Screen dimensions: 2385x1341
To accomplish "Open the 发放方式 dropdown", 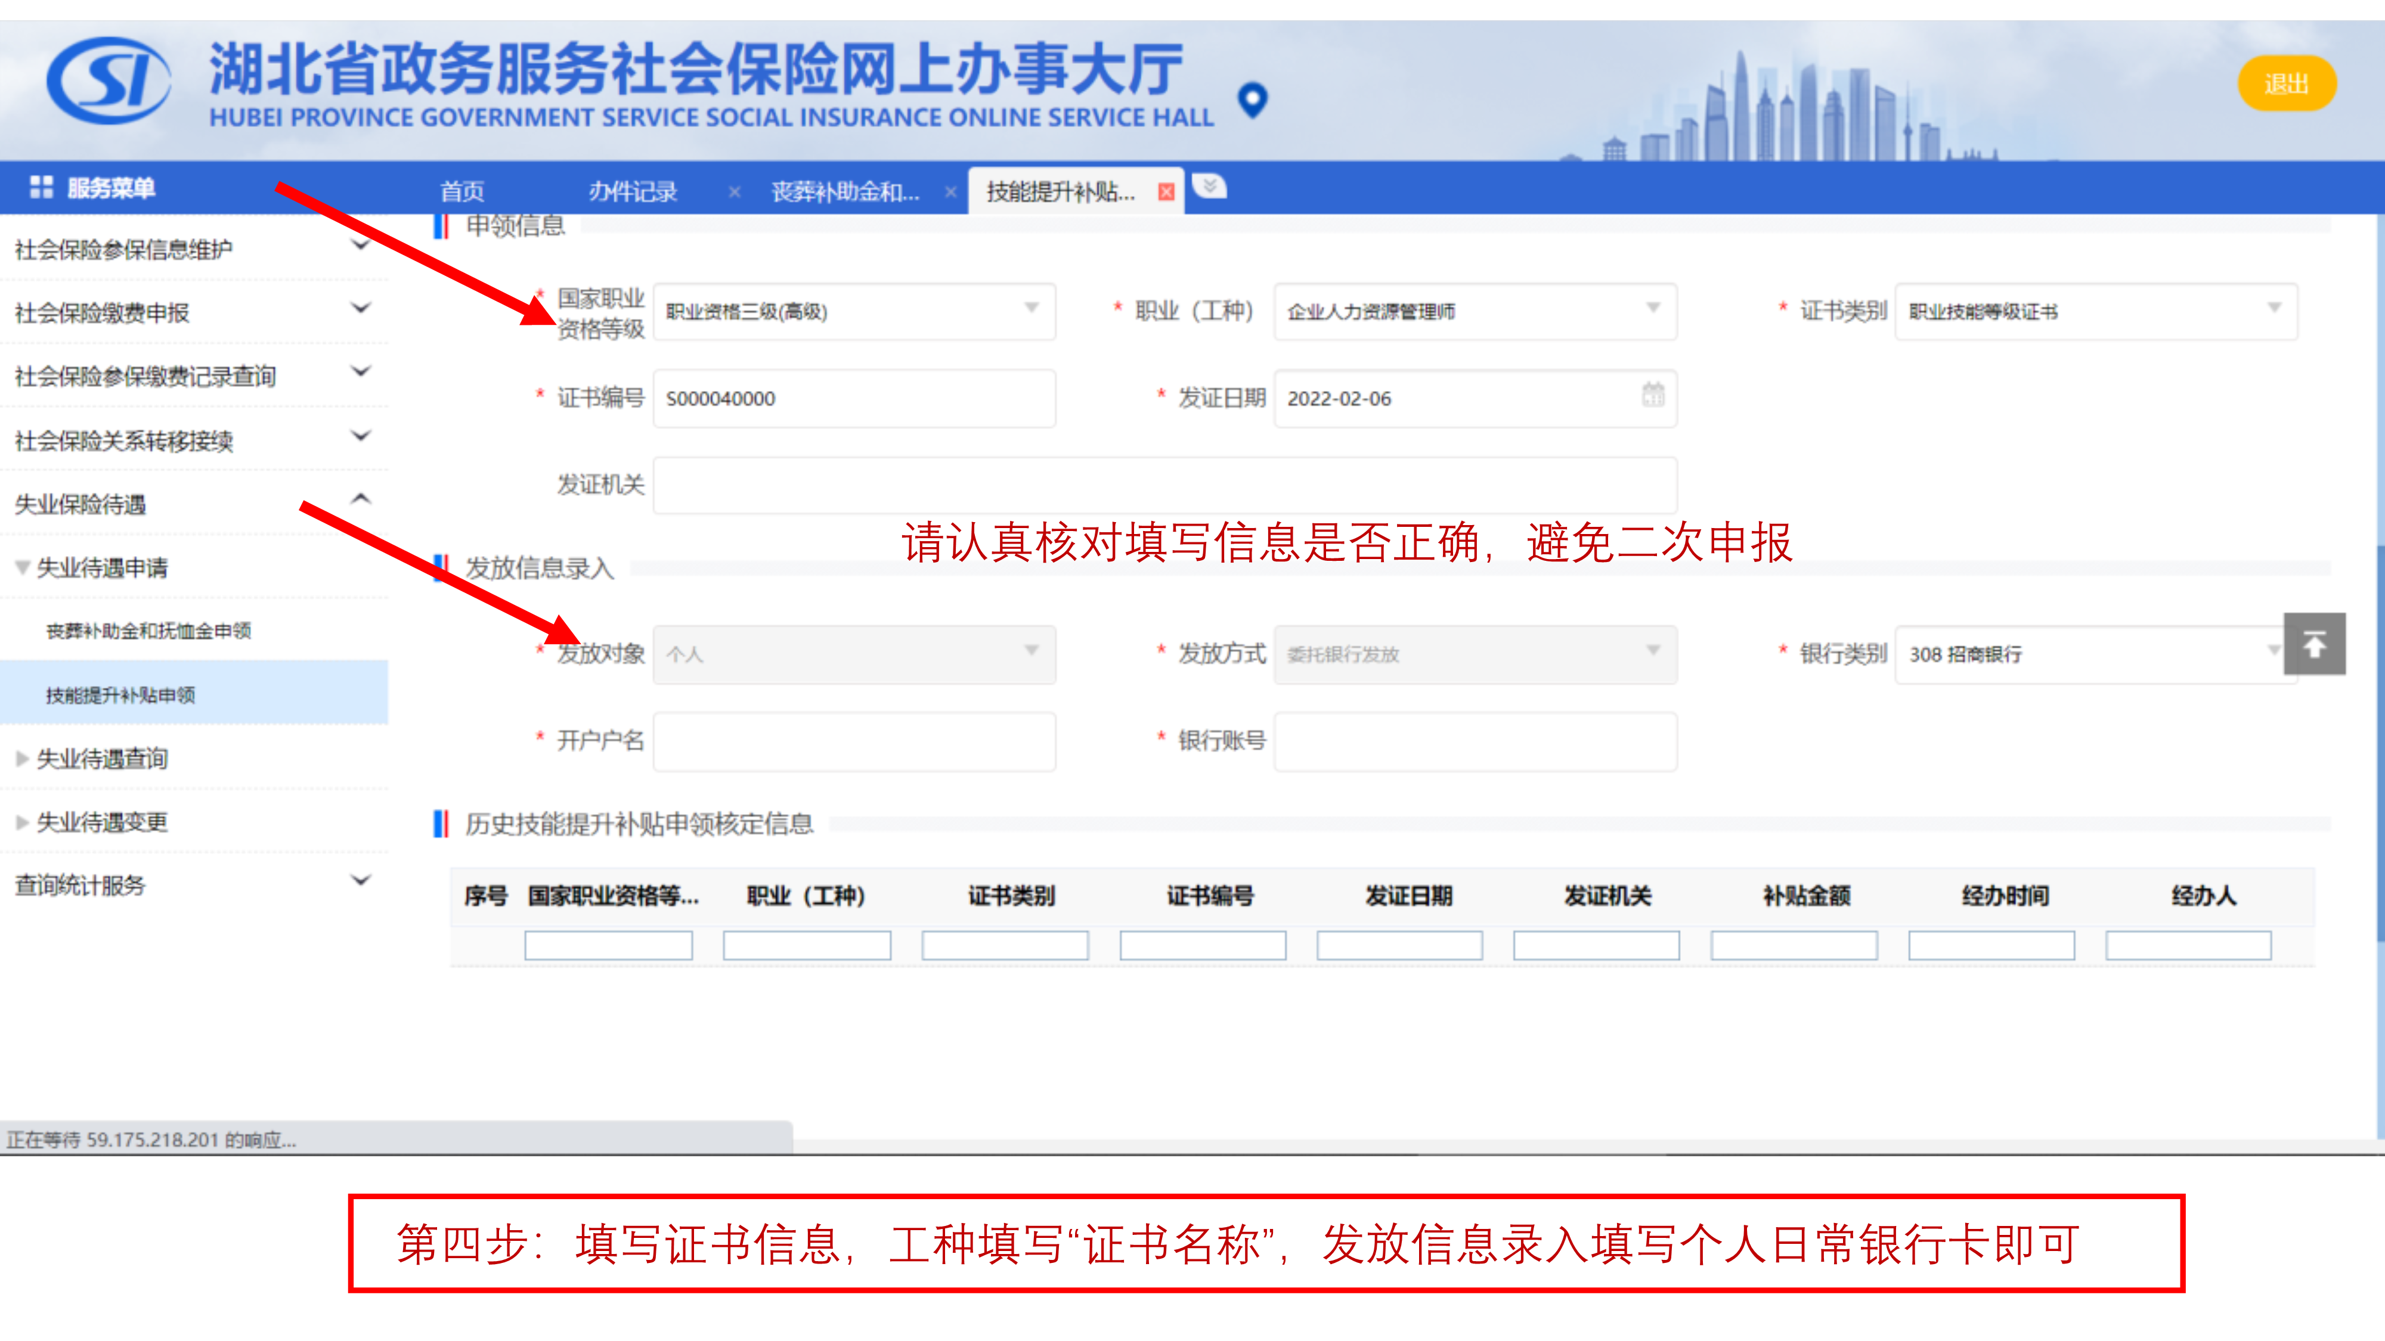I will pos(1475,654).
